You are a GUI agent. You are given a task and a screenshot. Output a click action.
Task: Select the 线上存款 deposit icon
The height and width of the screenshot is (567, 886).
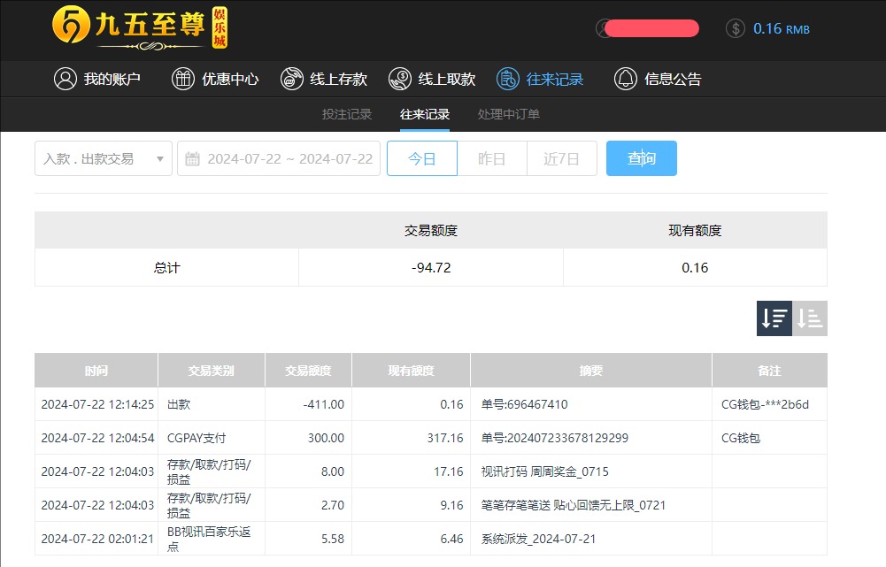click(292, 79)
